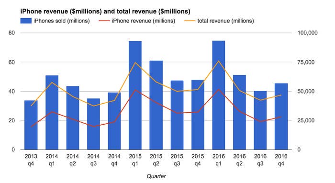Click the 2014 q2 bar
Screen dimensions: 335x183
pyautogui.click(x=73, y=118)
